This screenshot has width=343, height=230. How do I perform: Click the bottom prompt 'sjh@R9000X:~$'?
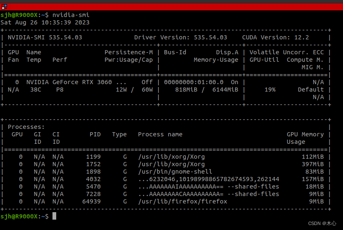pyautogui.click(x=24, y=217)
